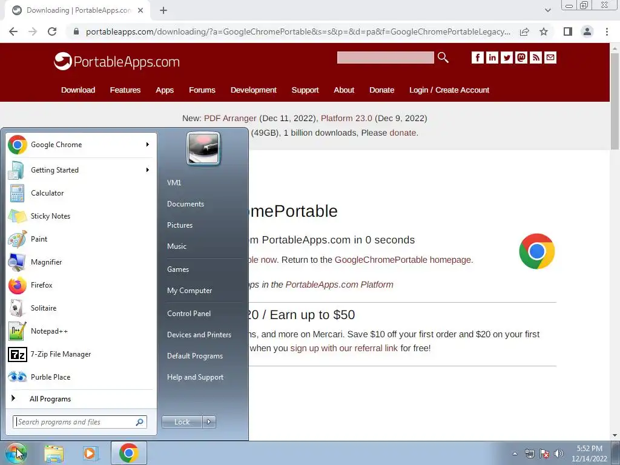Expand Google Chrome jump list arrow
The height and width of the screenshot is (465, 620).
[148, 145]
